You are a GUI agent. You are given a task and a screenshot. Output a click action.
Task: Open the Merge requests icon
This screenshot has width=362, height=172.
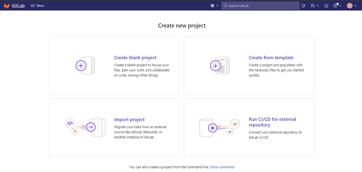[x=313, y=6]
